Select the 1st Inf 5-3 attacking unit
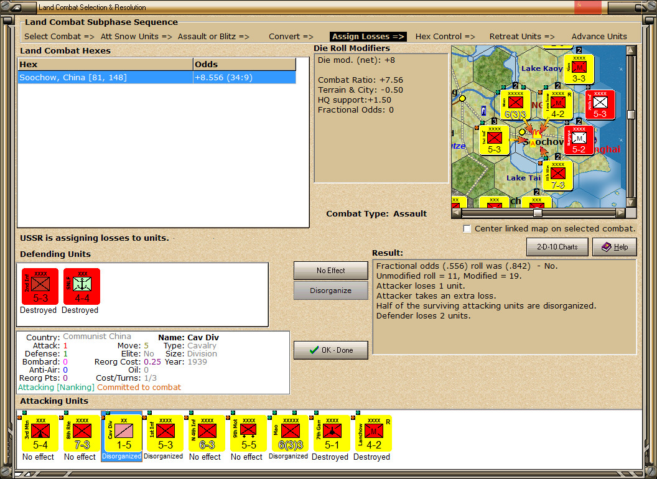The image size is (657, 479). click(165, 433)
